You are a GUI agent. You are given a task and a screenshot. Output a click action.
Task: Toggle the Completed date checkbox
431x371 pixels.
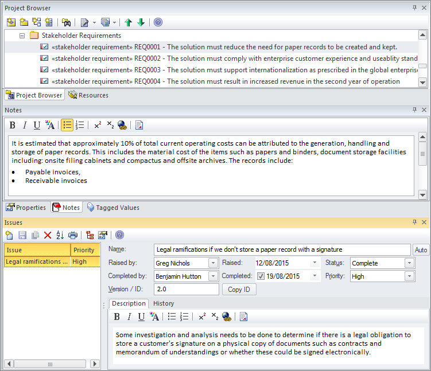[x=261, y=276]
